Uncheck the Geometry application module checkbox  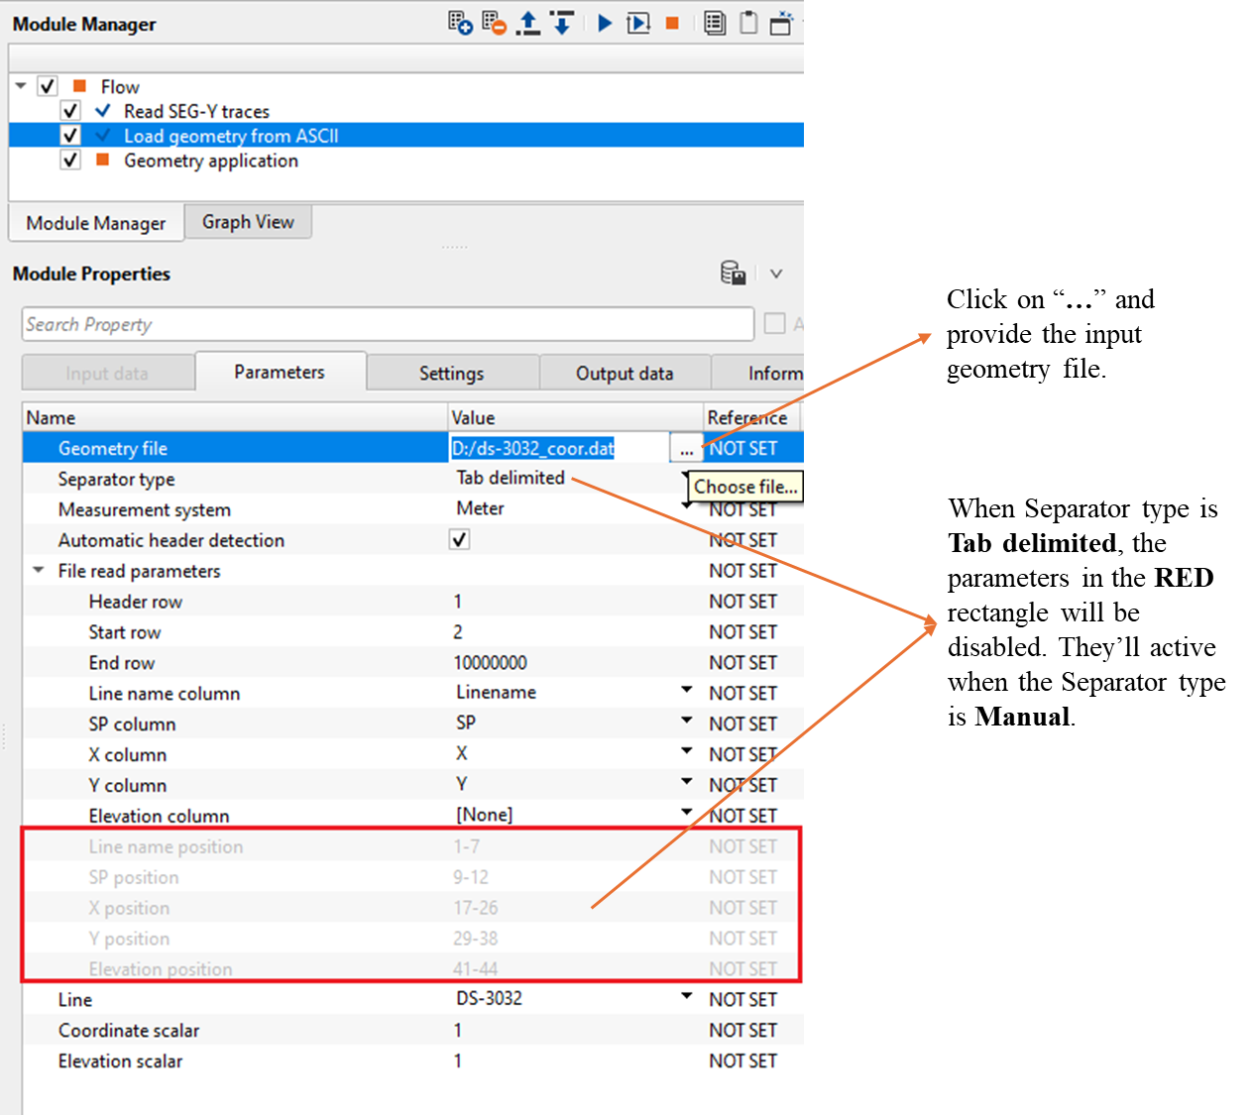[70, 161]
